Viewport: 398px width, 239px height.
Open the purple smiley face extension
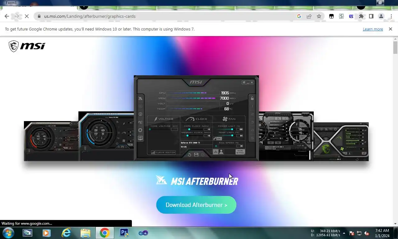(x=351, y=16)
